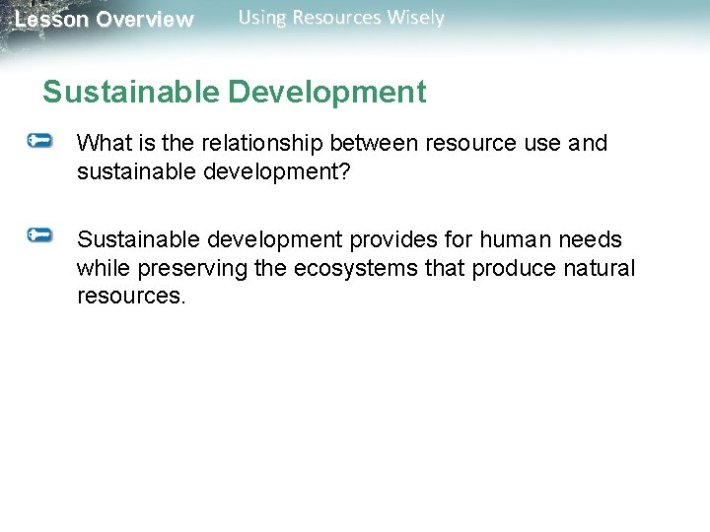Click the final word 'resources.'

pyautogui.click(x=131, y=297)
